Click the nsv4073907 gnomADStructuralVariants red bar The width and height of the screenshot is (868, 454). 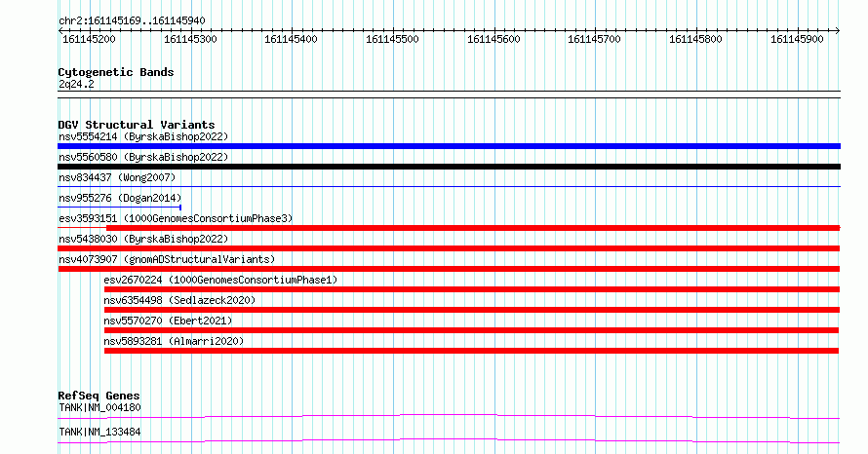[x=449, y=269]
